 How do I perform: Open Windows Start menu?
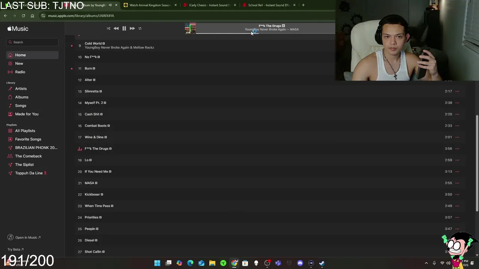pyautogui.click(x=157, y=263)
